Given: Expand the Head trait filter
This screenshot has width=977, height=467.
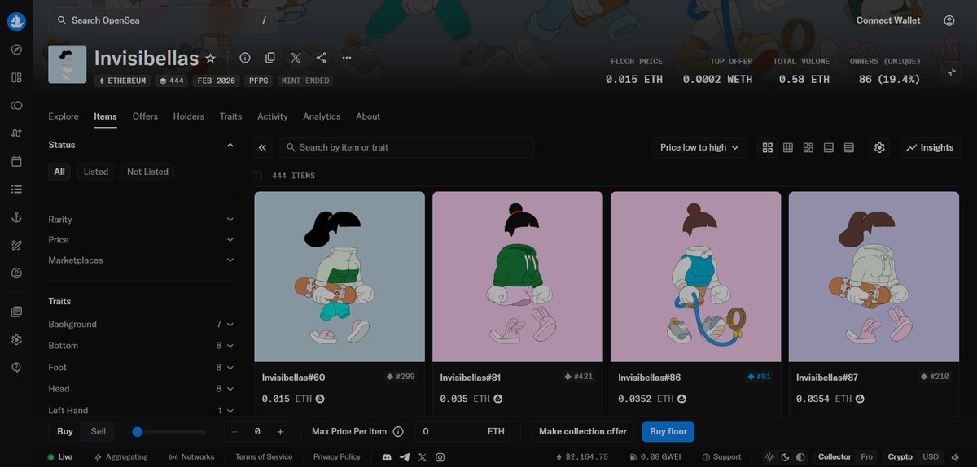Looking at the screenshot, I should [x=141, y=389].
